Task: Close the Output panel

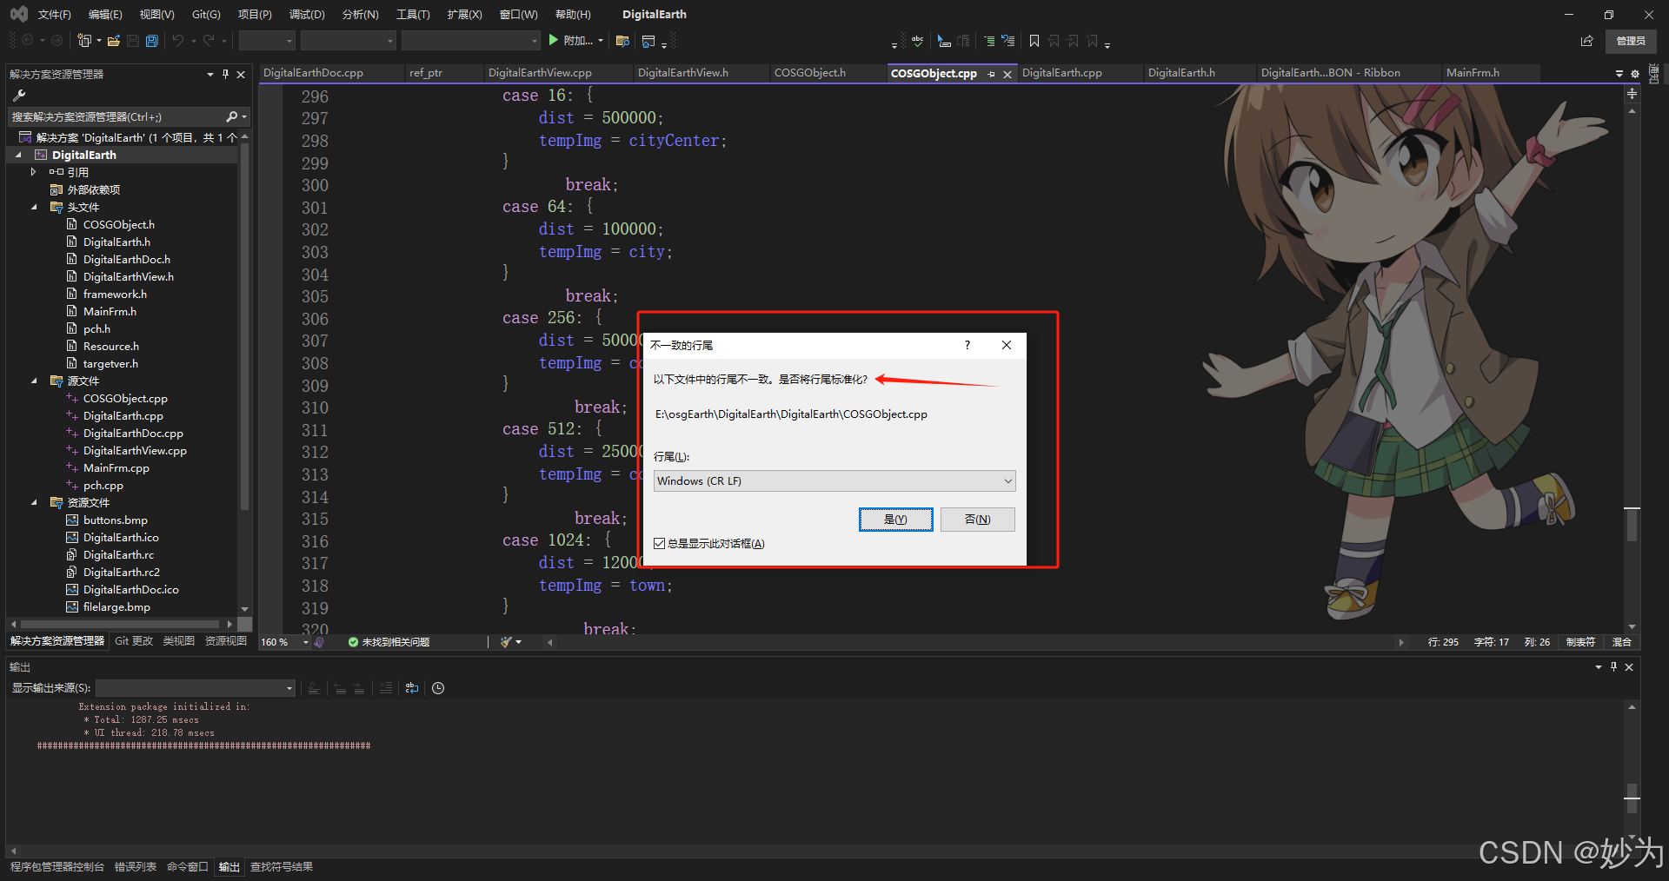Action: pyautogui.click(x=1629, y=667)
